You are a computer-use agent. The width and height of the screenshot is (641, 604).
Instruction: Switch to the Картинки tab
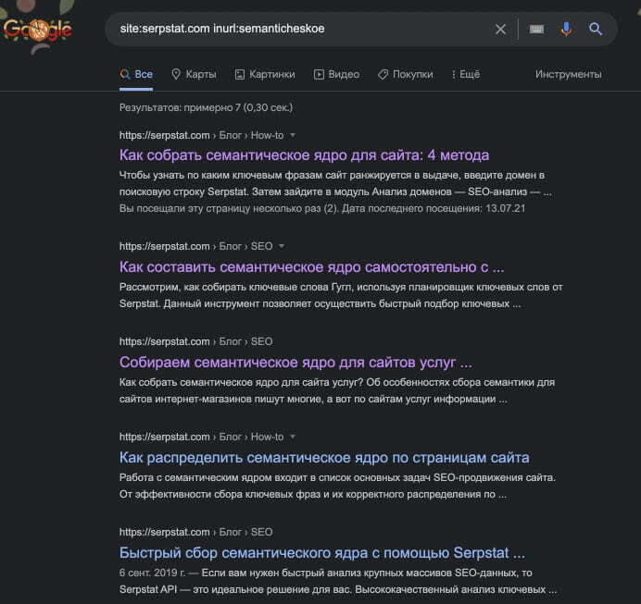(265, 75)
